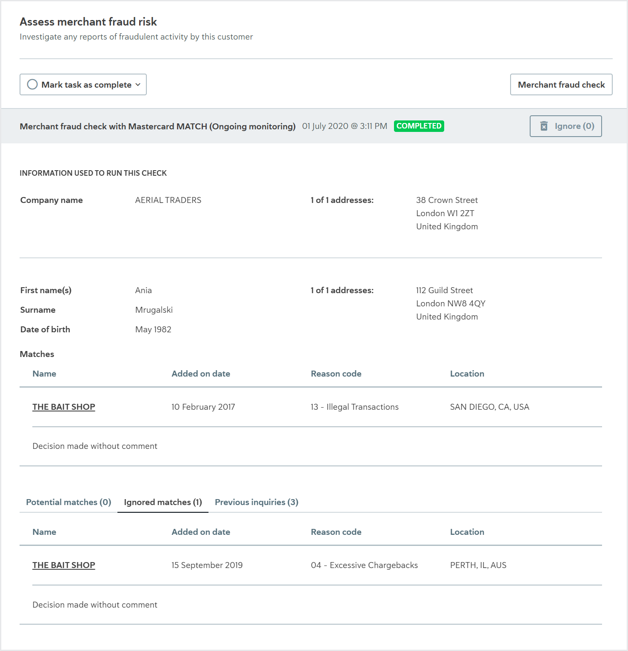This screenshot has width=628, height=651.
Task: Click the subtitle about investigating fraudulent activity reports
Action: 136,37
